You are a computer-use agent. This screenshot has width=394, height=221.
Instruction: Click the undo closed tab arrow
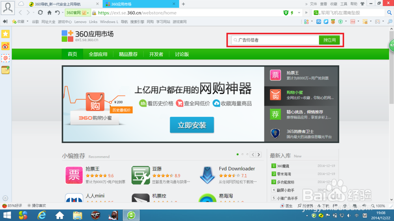click(57, 13)
